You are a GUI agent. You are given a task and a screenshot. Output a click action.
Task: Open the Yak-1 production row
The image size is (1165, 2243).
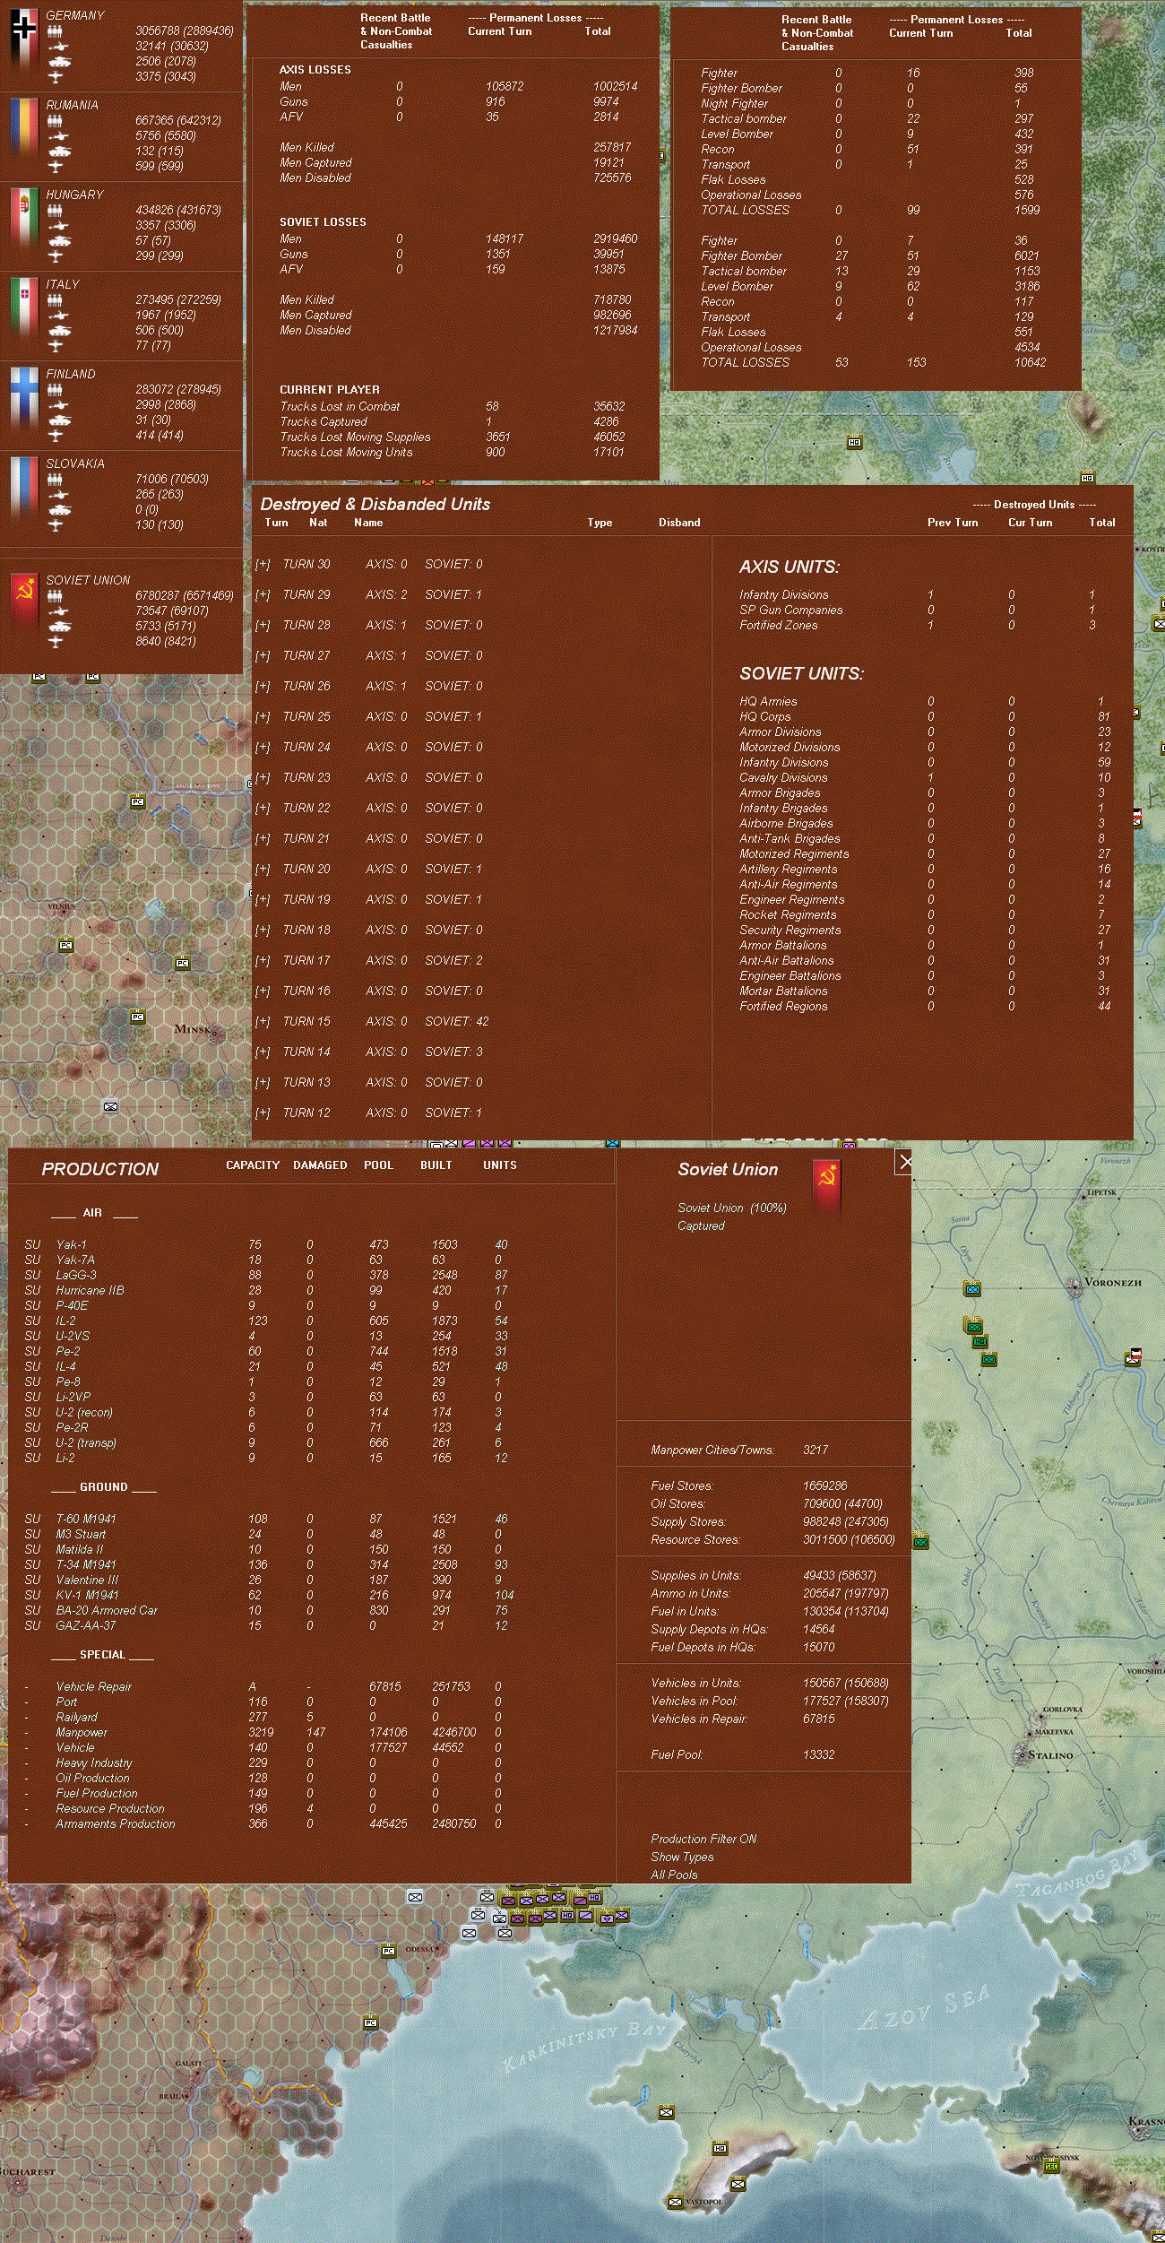(266, 1245)
